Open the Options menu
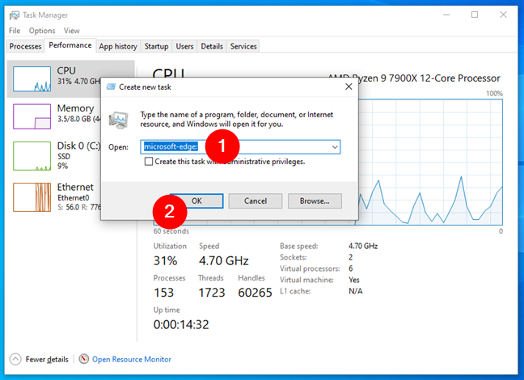This screenshot has width=524, height=380. [42, 31]
